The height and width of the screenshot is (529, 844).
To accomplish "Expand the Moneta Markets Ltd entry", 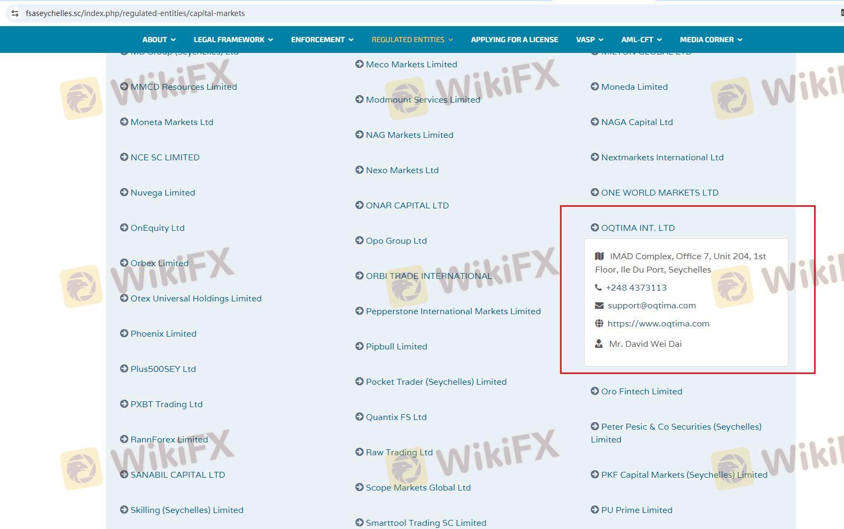I will point(172,122).
